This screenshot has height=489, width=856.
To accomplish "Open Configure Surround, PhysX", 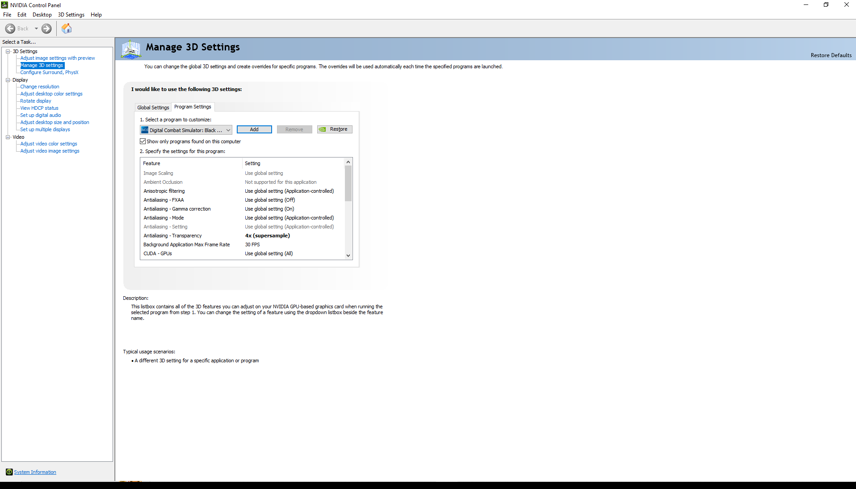I will [49, 72].
